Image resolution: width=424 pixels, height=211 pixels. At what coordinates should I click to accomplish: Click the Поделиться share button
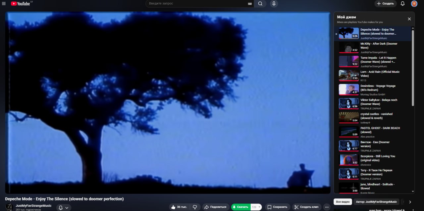pos(216,207)
